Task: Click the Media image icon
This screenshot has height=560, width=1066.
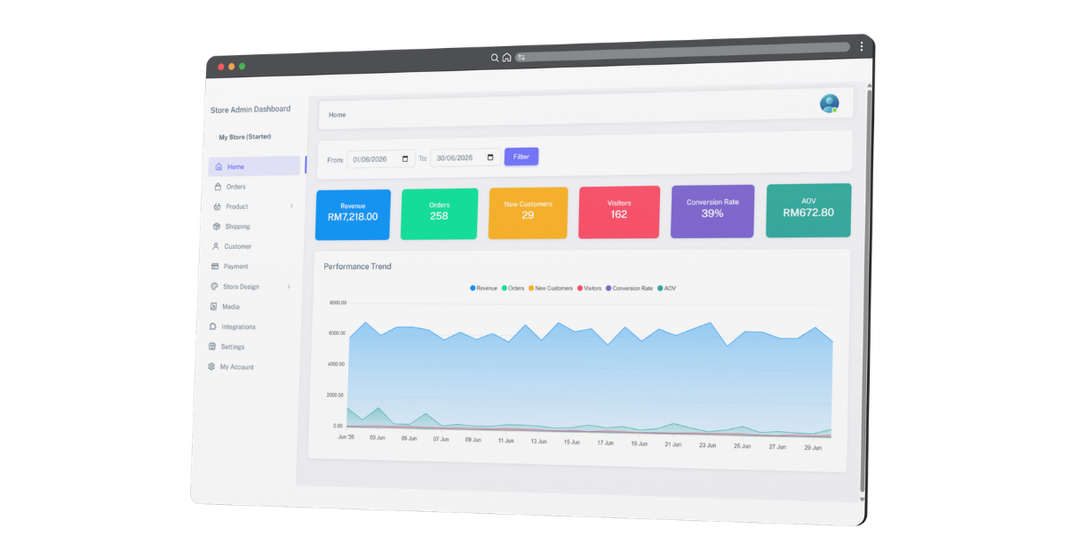Action: click(x=213, y=307)
